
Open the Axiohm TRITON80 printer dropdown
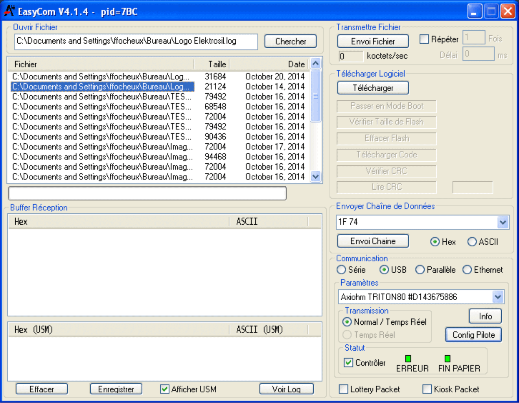(x=499, y=297)
